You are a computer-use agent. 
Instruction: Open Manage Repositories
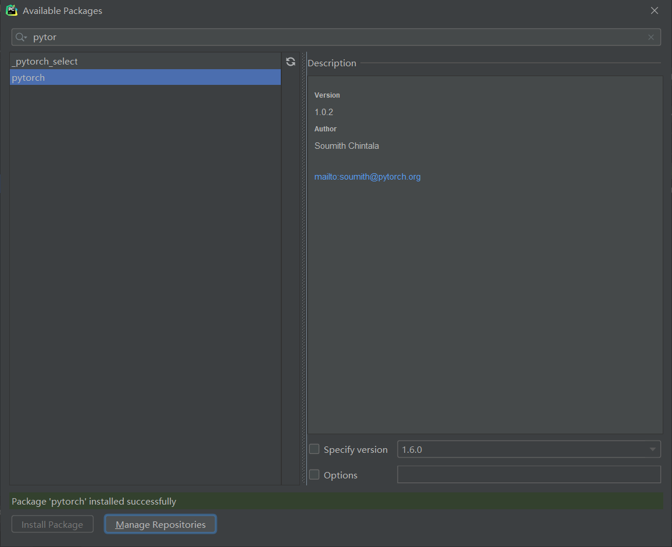[160, 524]
